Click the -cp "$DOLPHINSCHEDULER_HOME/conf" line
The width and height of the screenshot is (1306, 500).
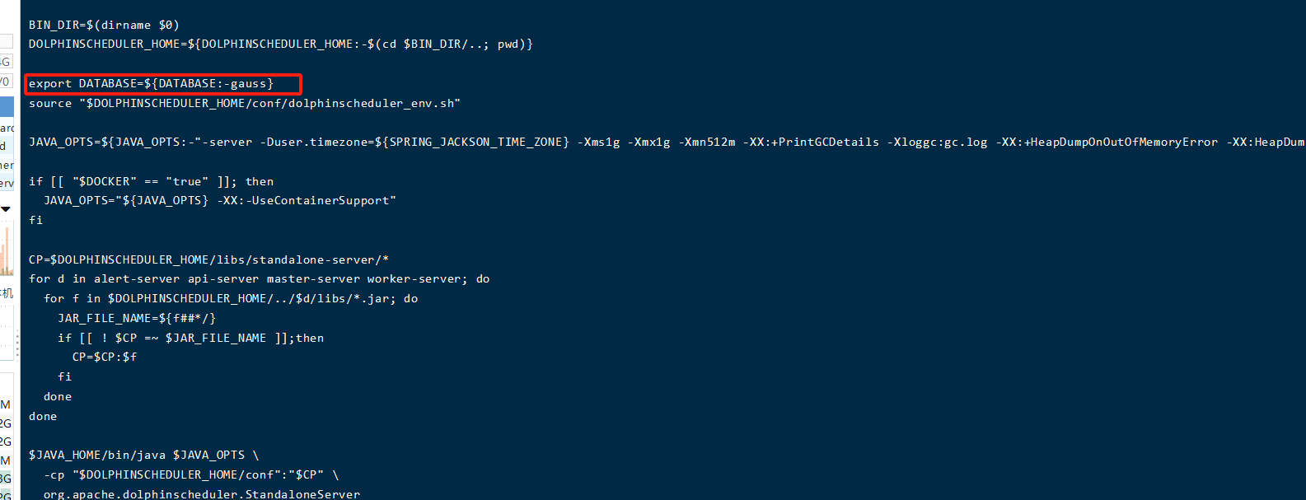(x=191, y=475)
